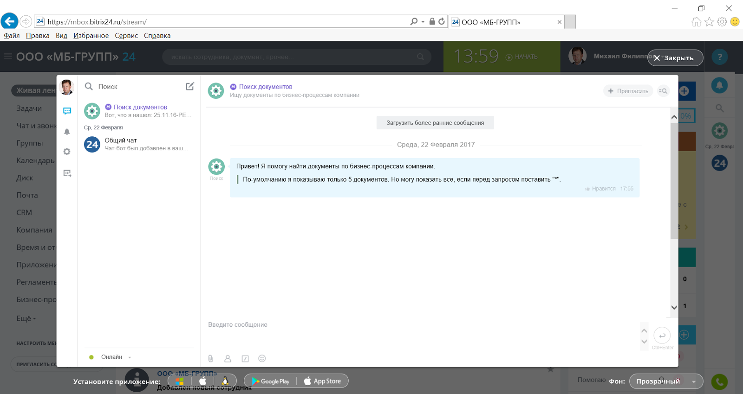The width and height of the screenshot is (743, 394).
Task: Open browser favorites star icon
Action: tap(709, 22)
